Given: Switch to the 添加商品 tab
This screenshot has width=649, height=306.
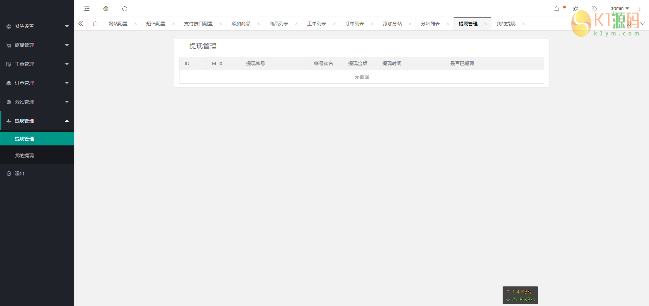Looking at the screenshot, I should 241,24.
